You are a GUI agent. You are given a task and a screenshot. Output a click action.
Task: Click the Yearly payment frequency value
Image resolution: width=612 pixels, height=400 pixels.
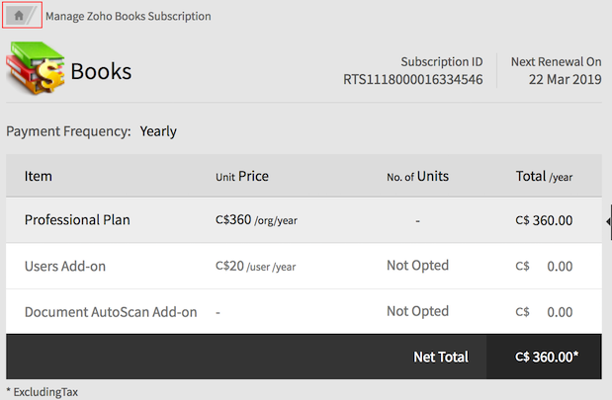158,130
